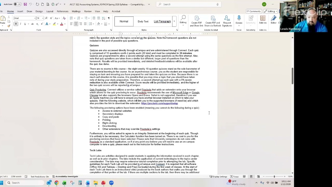Toggle AutoSave switch
This screenshot has width=332, height=187.
click(17, 4)
